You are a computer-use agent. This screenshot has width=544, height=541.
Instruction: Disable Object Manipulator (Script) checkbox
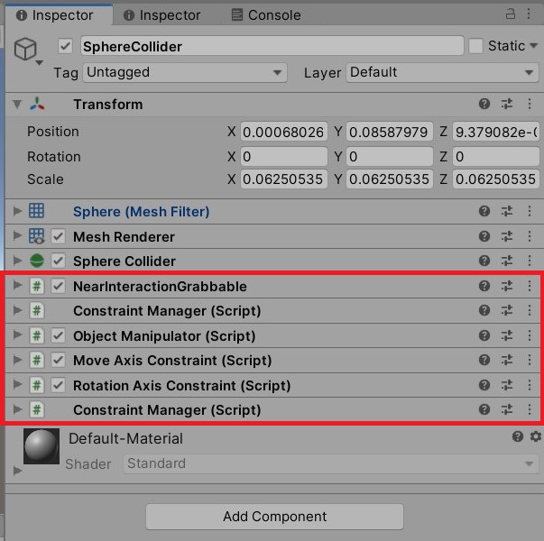tap(59, 335)
